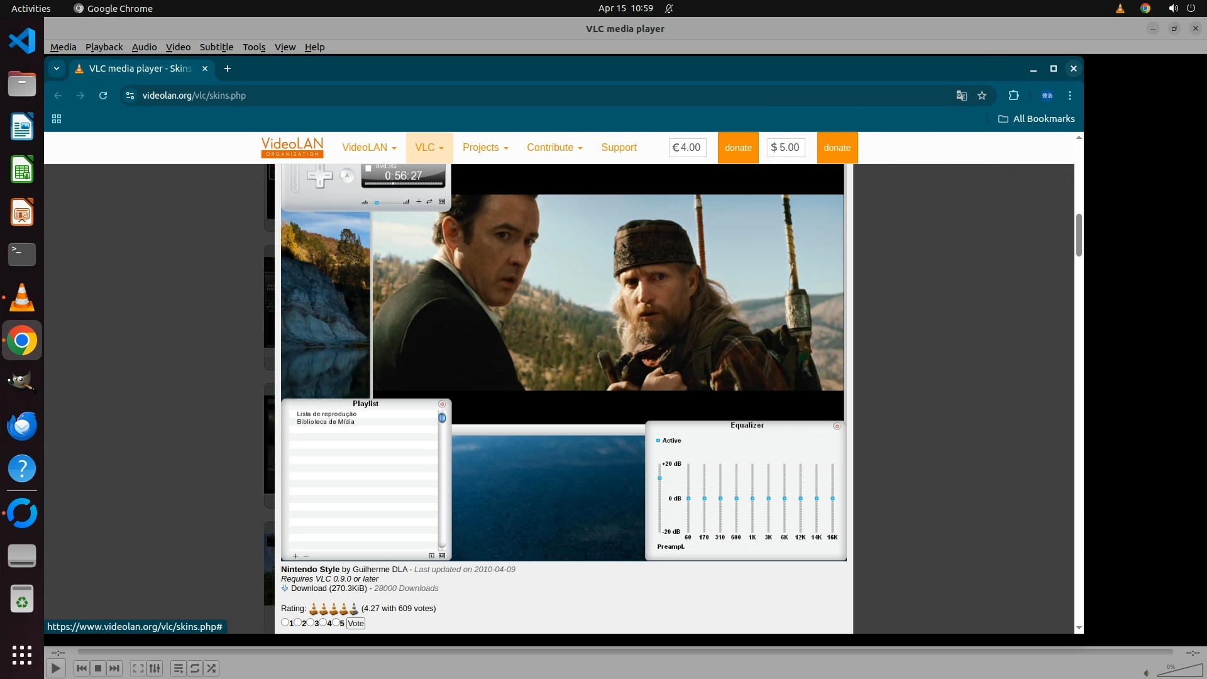
Task: Select rating radio button 1
Action: point(285,622)
